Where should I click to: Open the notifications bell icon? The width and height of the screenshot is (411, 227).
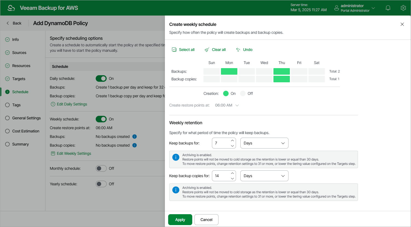(388, 8)
